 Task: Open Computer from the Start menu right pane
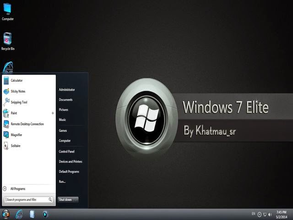pos(65,141)
